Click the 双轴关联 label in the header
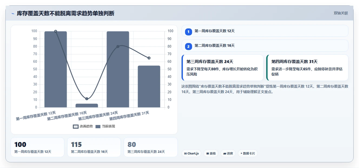The height and width of the screenshot is (168, 359). tap(341, 13)
